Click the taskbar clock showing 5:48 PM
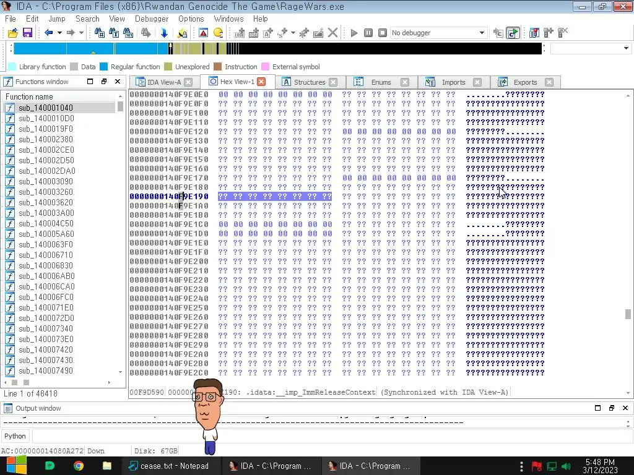 601,466
